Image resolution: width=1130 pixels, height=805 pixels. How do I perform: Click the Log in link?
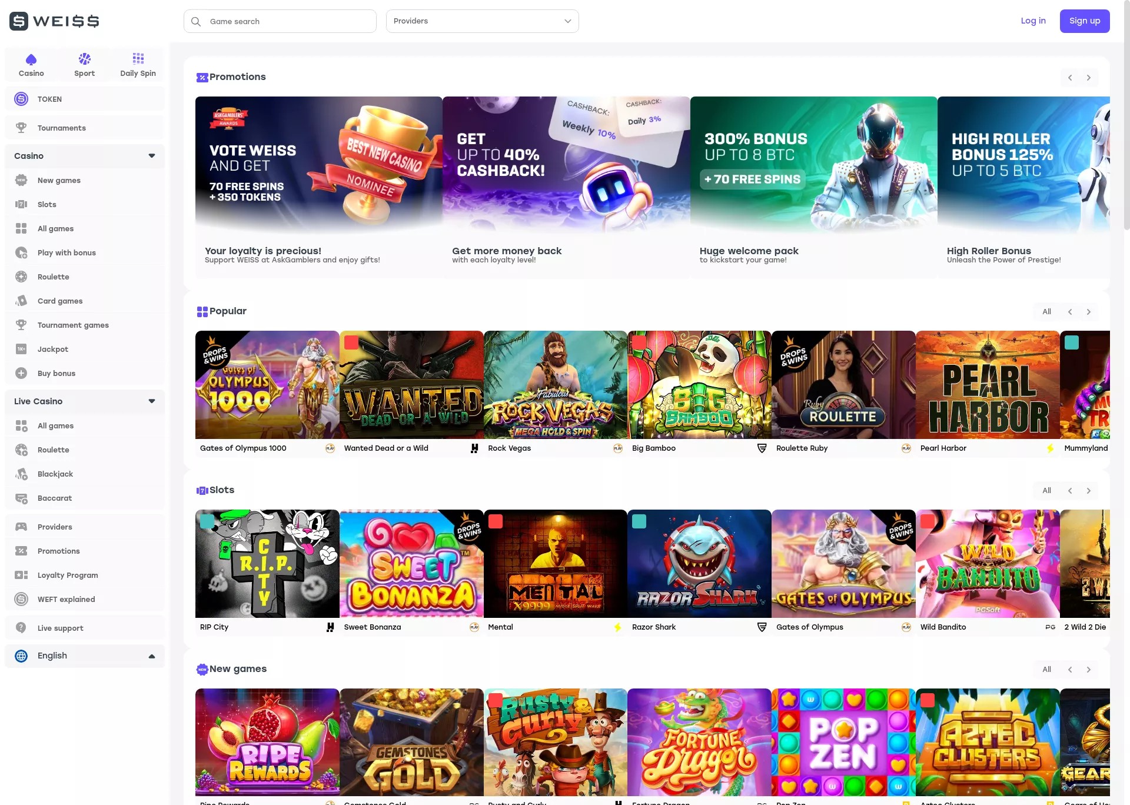[x=1033, y=21]
